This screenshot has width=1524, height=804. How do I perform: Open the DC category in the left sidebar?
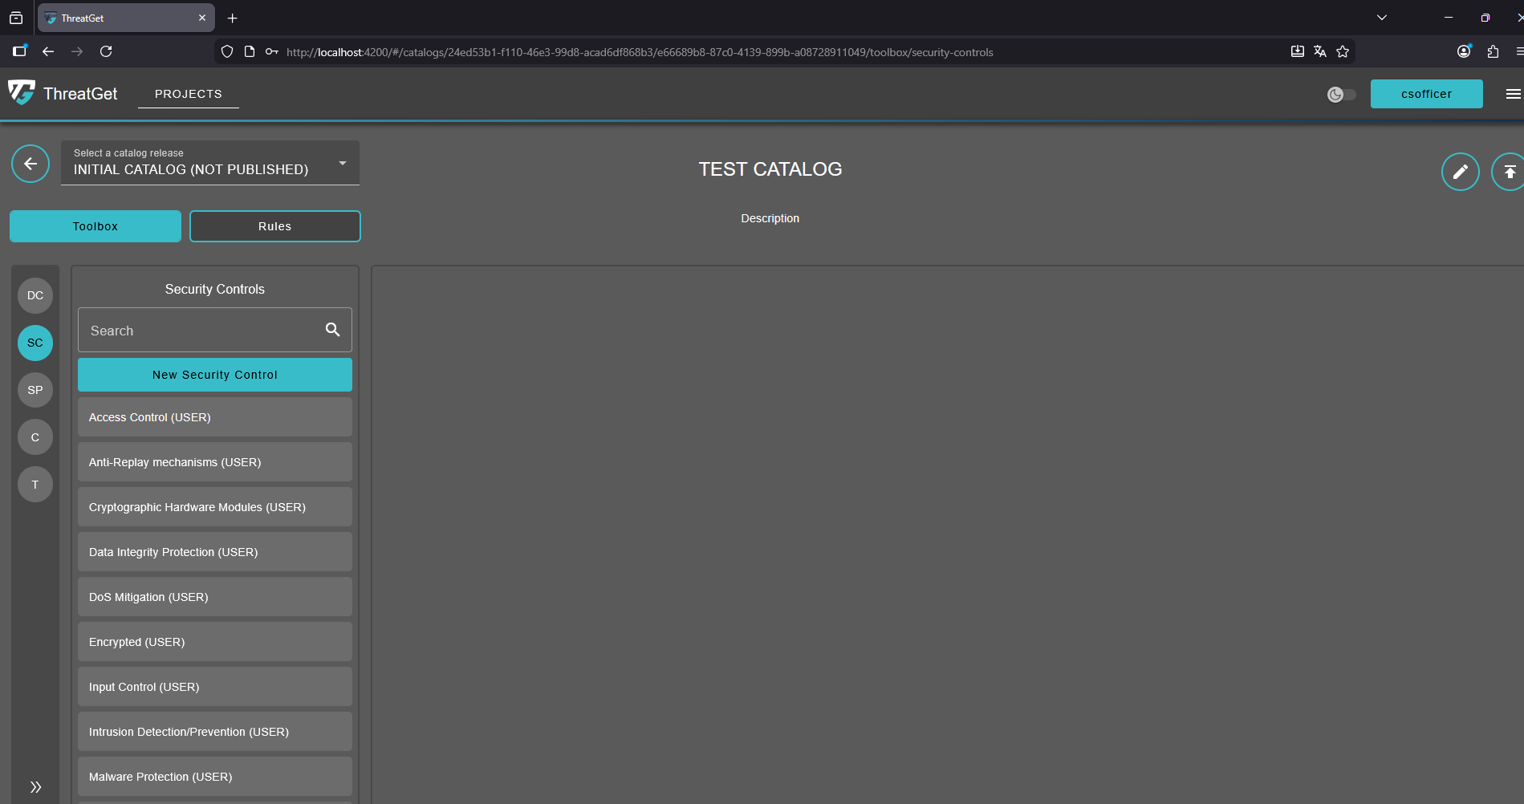click(x=35, y=295)
